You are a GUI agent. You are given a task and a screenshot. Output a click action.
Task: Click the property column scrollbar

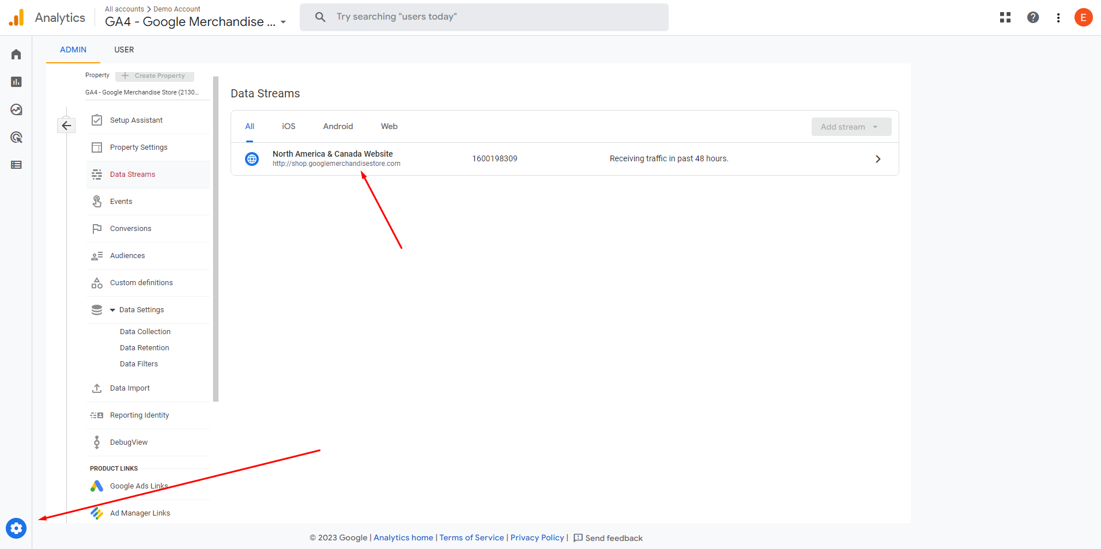pos(216,239)
